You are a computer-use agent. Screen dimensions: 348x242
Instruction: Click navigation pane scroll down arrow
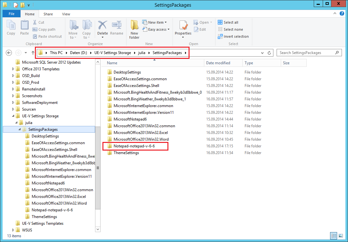click(98, 229)
